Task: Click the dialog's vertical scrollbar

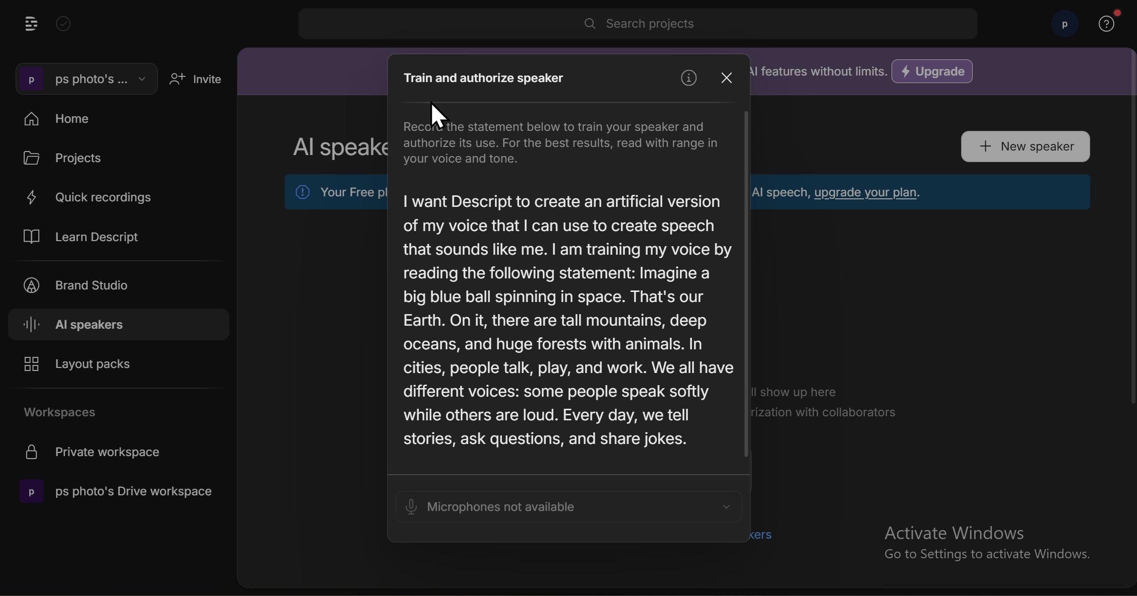Action: [x=746, y=284]
